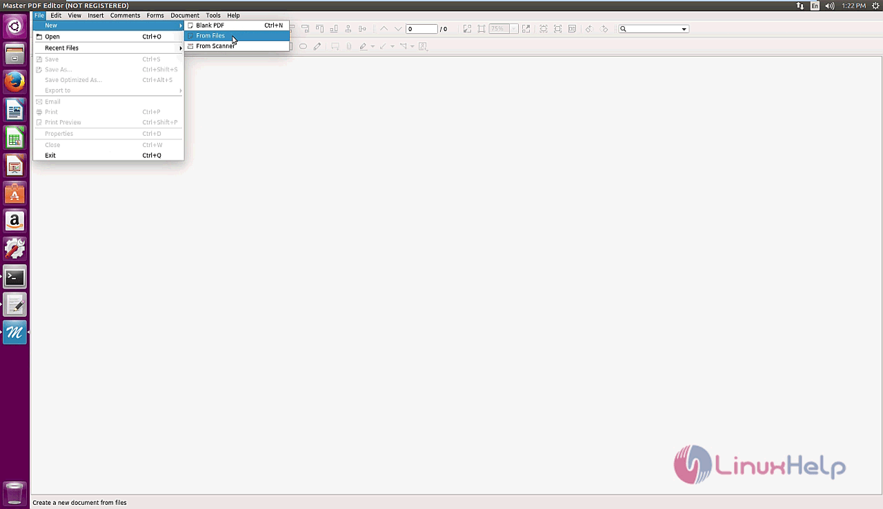The image size is (883, 509).
Task: Click the rotate counterclockwise toolbar icon
Action: pyautogui.click(x=588, y=29)
